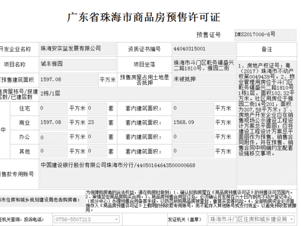Click the mortgage status field 未被抵押
Screen dimensions: 301x226
click(204, 80)
